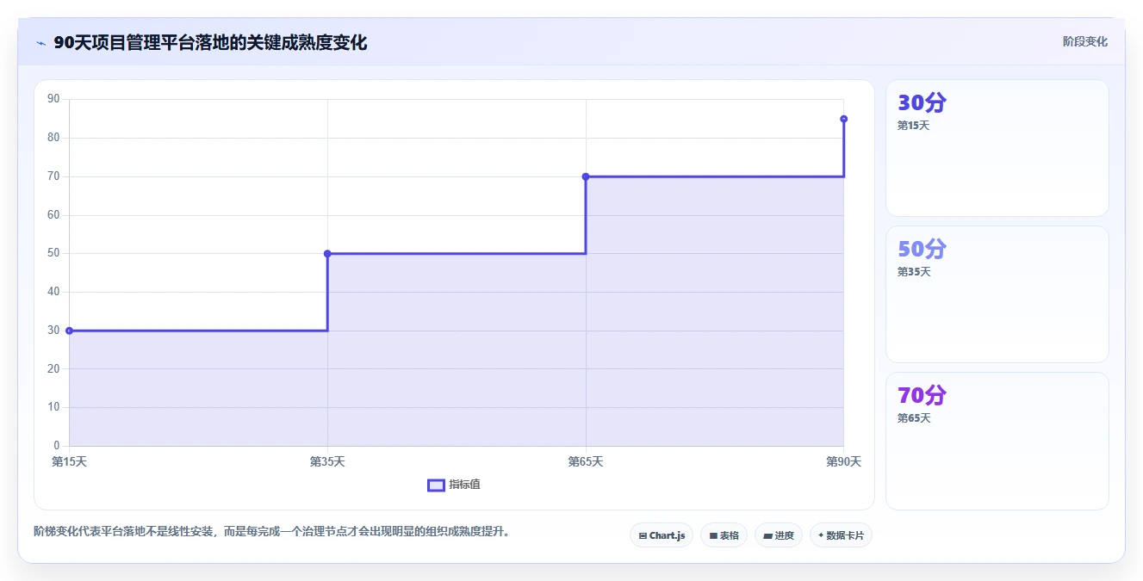Click the sparkle icon in 数据卡片 tag
Image resolution: width=1143 pixels, height=581 pixels.
coord(821,535)
